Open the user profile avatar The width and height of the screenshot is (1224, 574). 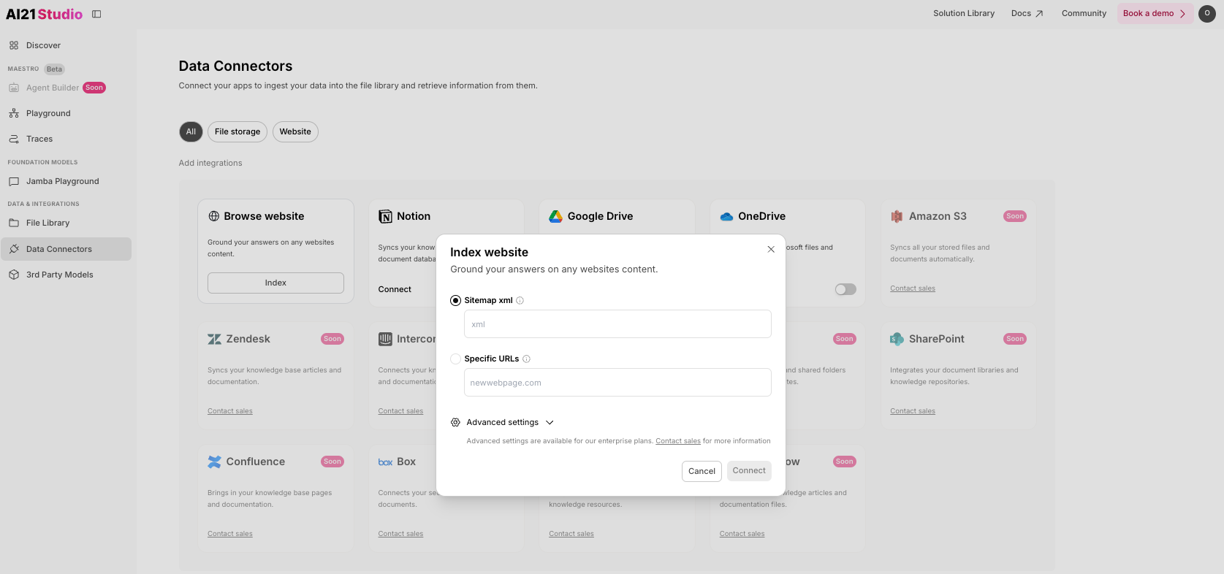click(x=1207, y=13)
